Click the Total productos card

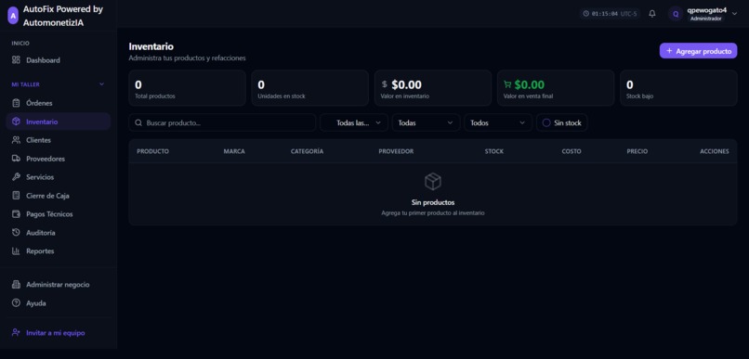(x=188, y=88)
